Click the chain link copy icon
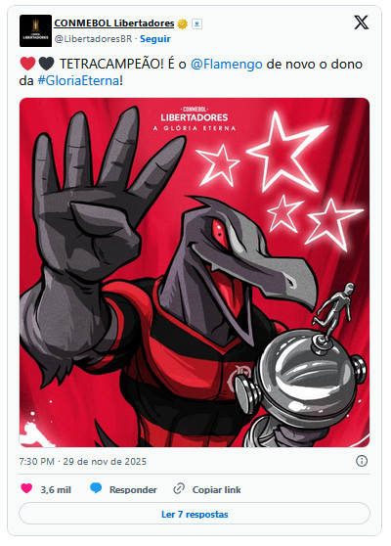The image size is (391, 546). pos(179,488)
